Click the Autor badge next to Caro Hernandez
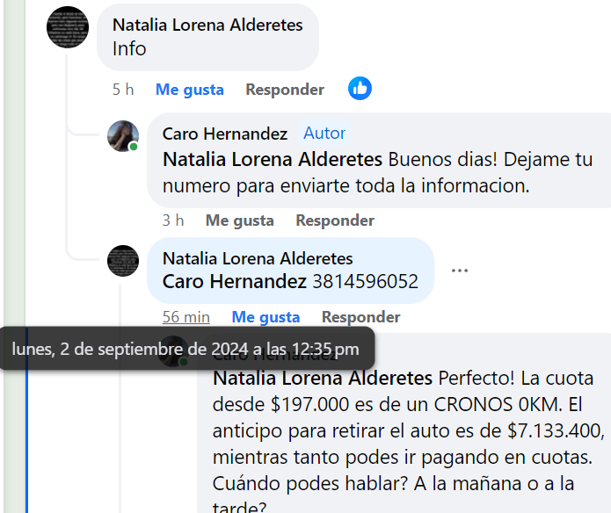The height and width of the screenshot is (513, 611). [324, 134]
